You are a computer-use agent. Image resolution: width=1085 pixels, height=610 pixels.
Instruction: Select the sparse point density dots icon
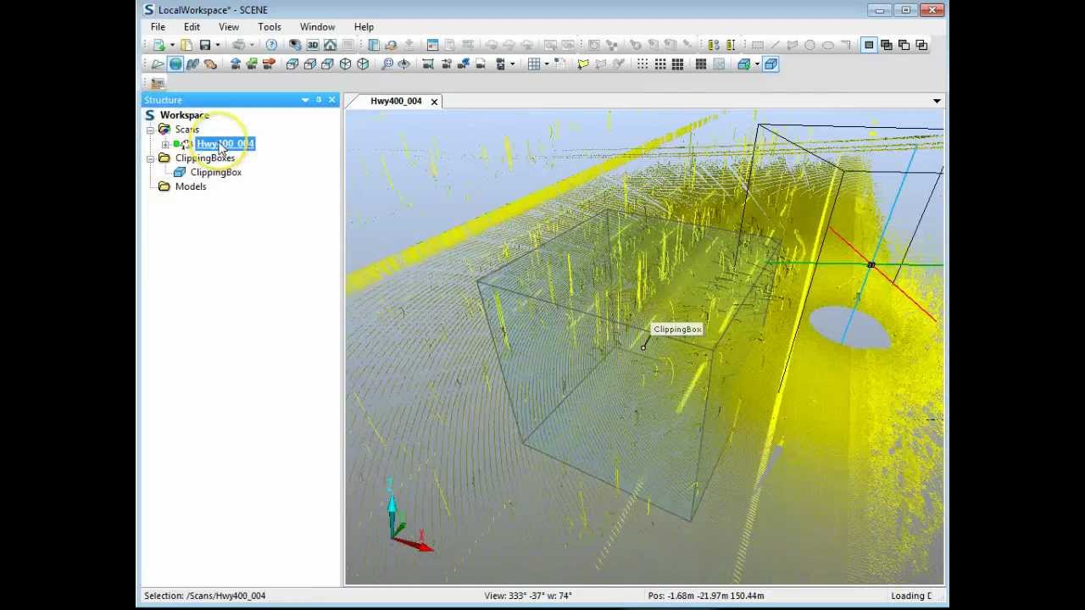point(643,64)
